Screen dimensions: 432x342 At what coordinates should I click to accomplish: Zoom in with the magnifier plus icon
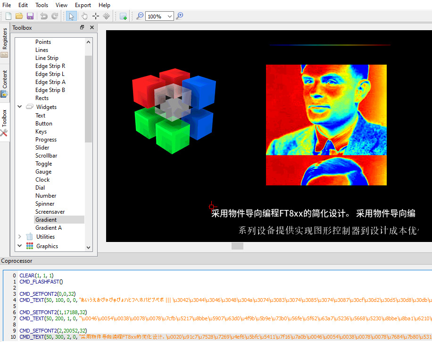179,16
